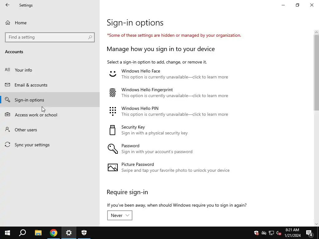This screenshot has width=319, height=239.
Task: Click the Password key icon
Action: 113,148
